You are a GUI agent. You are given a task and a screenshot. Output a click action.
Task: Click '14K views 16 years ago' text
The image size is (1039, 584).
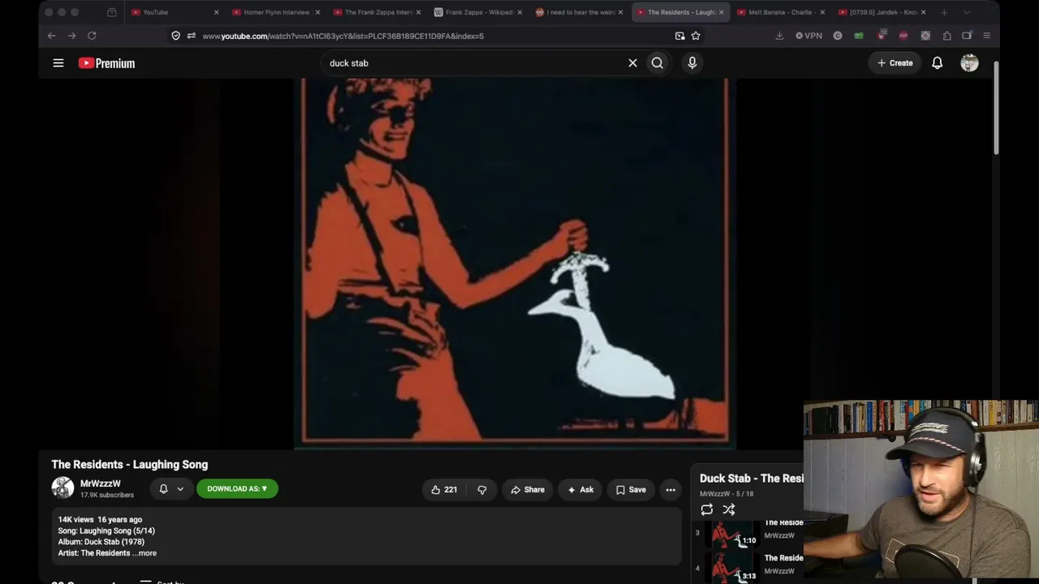(x=100, y=520)
